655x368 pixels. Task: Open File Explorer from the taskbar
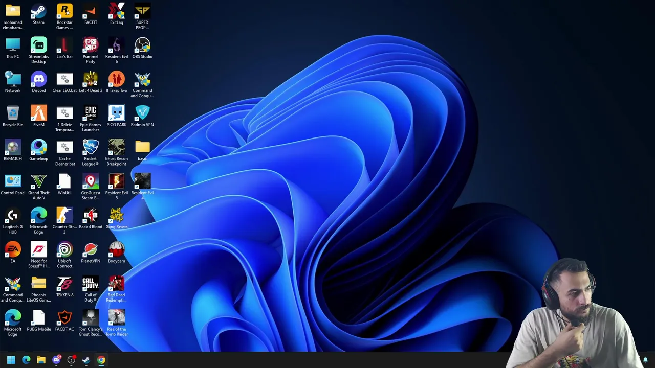coord(41,360)
